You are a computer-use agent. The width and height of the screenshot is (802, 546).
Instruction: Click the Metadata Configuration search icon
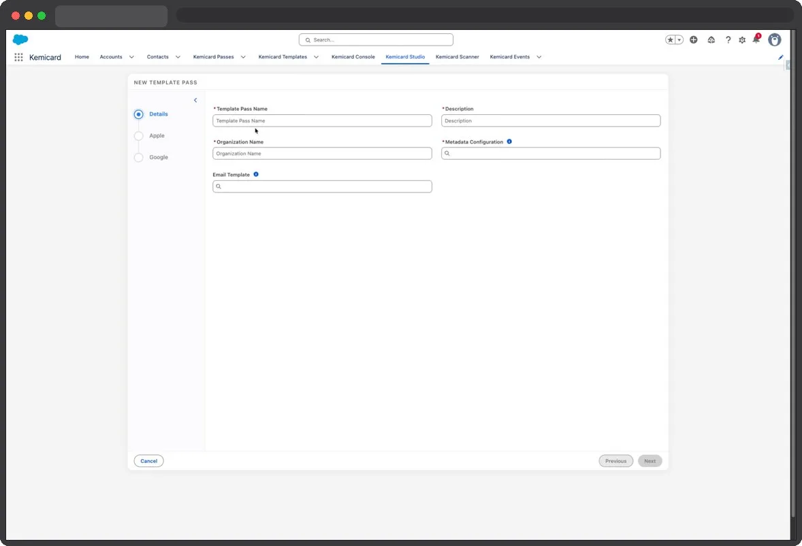(x=447, y=153)
